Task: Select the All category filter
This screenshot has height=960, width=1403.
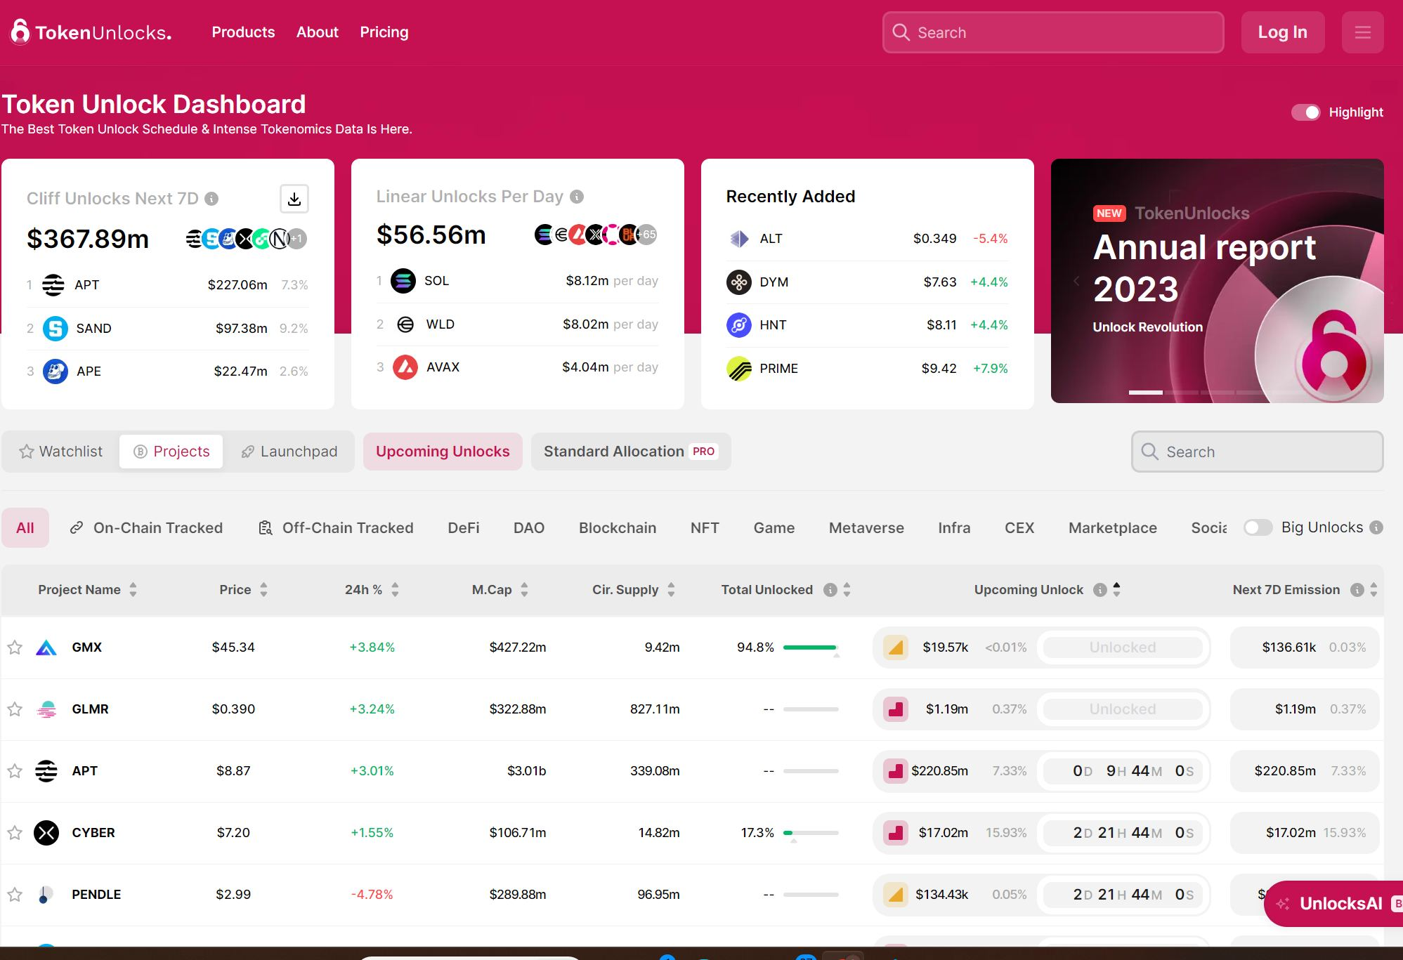Action: coord(25,528)
